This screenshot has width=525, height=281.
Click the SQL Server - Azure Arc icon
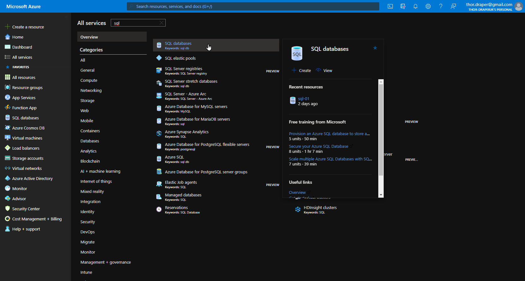click(x=159, y=96)
